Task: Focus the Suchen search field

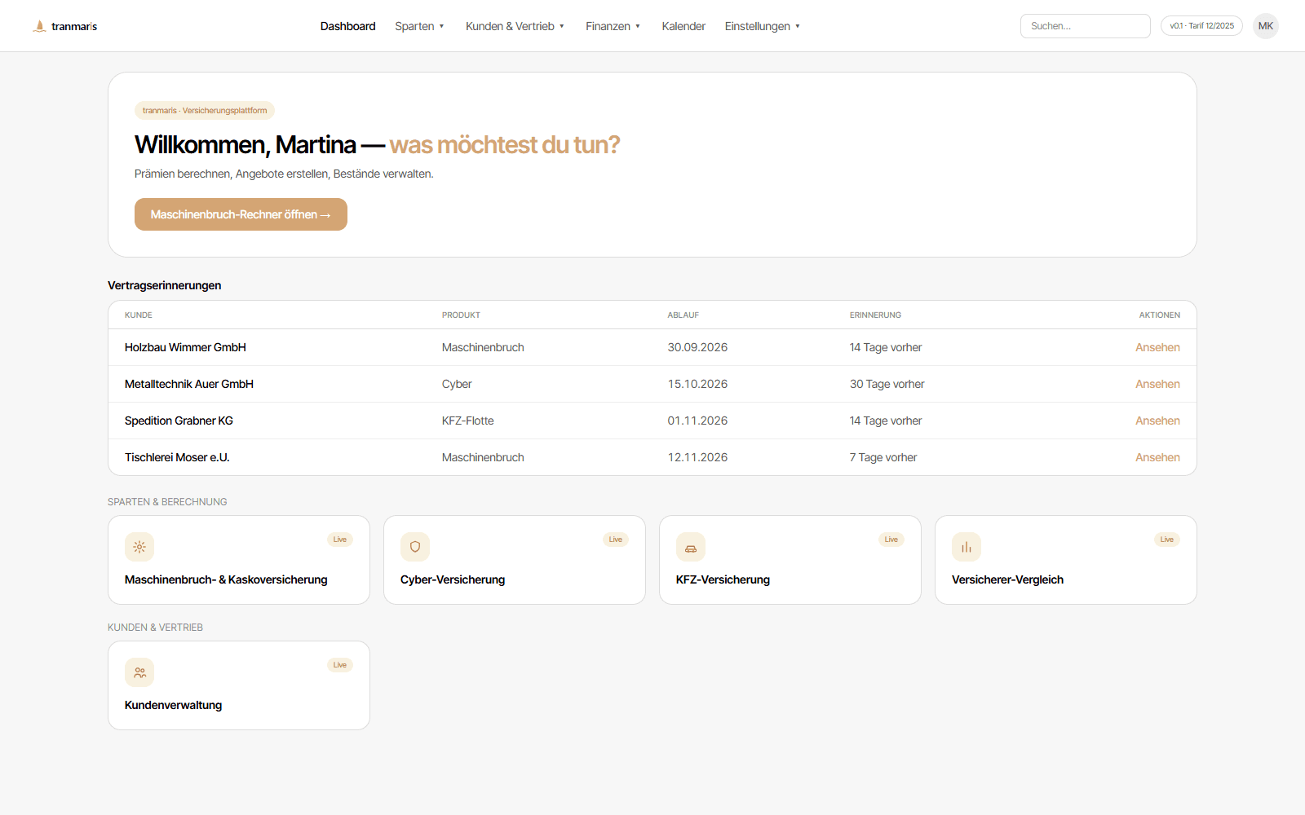Action: [x=1085, y=26]
